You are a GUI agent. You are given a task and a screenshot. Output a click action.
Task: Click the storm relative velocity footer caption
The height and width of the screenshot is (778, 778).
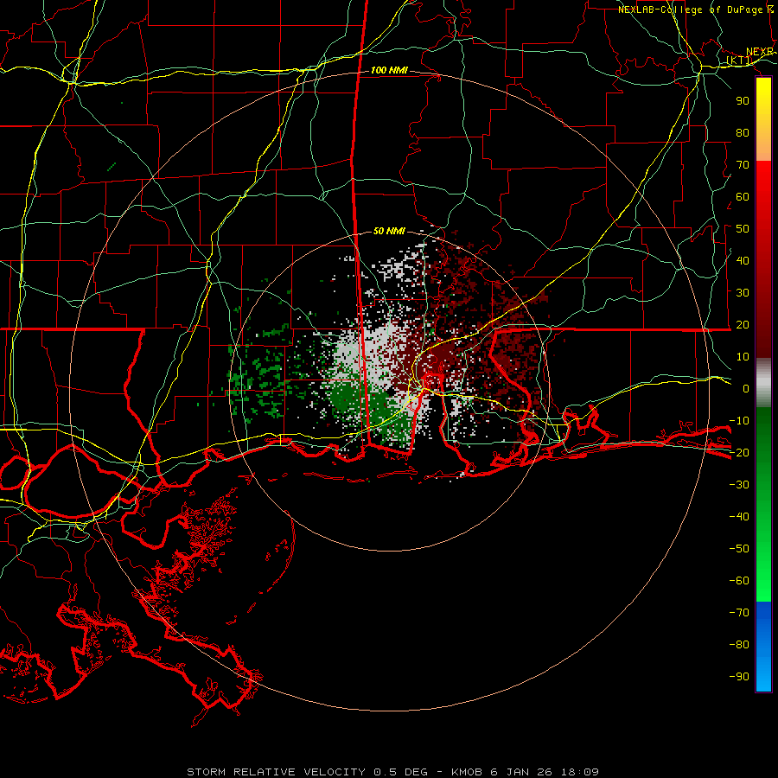click(x=392, y=772)
